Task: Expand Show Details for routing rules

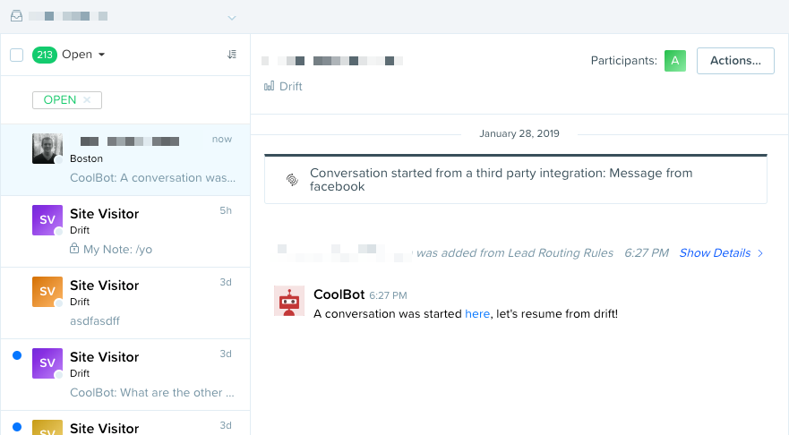Action: (x=721, y=253)
